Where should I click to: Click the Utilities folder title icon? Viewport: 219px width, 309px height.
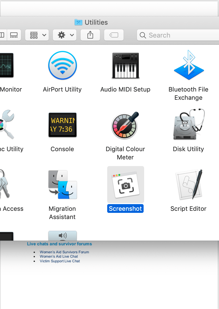coord(78,22)
